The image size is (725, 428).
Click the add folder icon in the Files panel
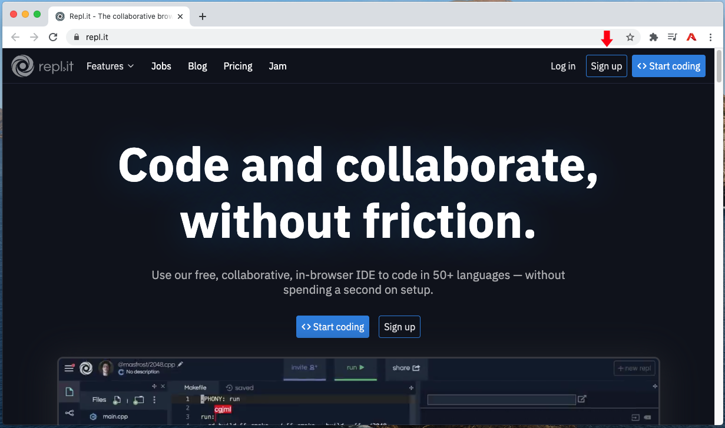coord(138,400)
